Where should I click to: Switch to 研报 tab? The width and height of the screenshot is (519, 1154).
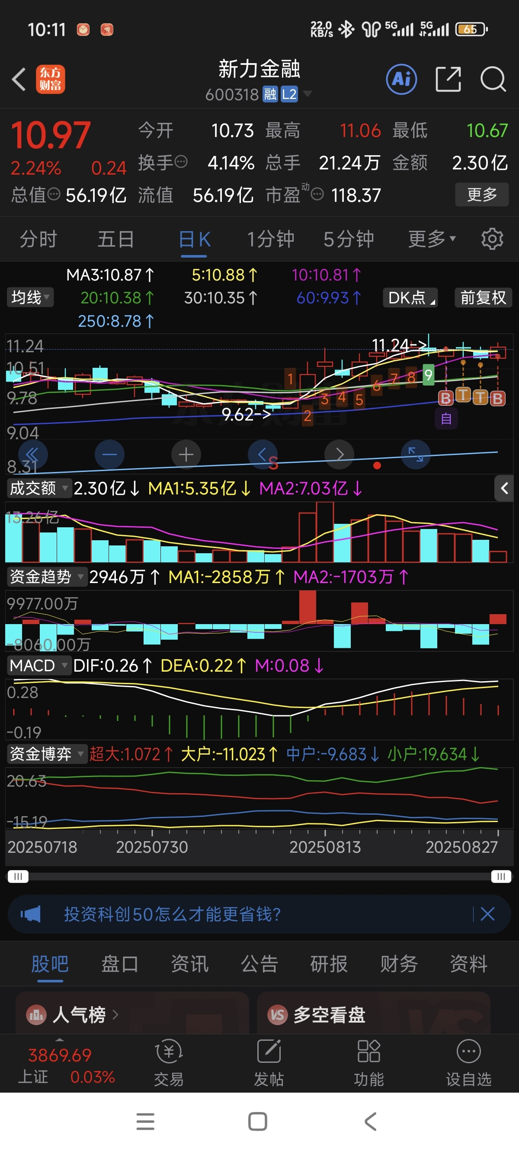point(329,964)
